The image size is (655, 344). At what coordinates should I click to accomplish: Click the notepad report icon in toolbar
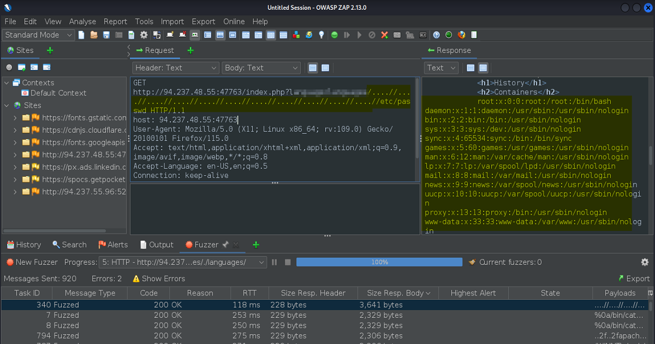(x=474, y=35)
